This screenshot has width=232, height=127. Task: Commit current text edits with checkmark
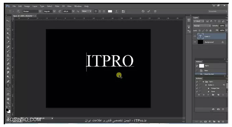click(149, 11)
